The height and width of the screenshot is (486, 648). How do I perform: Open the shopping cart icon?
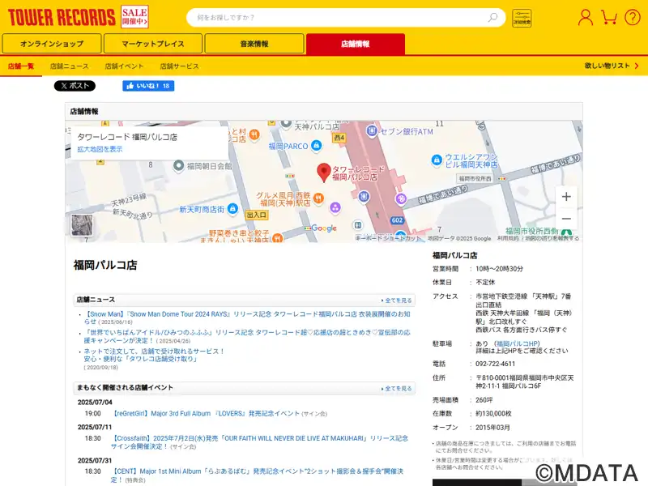[609, 17]
